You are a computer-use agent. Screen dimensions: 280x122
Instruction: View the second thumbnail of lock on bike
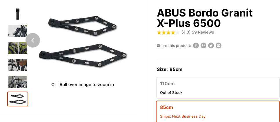coord(18,31)
